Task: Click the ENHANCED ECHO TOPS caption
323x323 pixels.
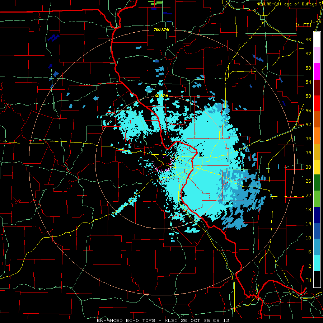Action: (x=126, y=320)
